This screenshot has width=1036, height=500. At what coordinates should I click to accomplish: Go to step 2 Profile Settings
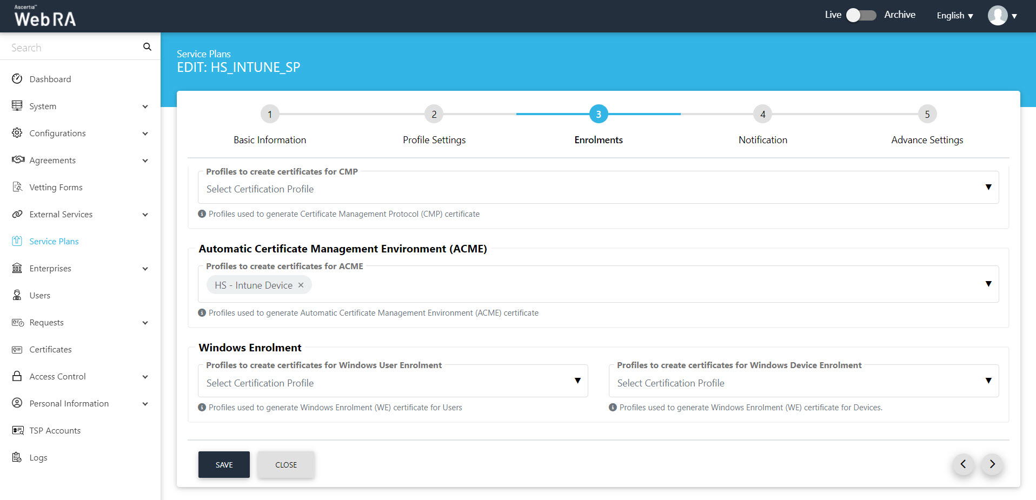pos(434,114)
